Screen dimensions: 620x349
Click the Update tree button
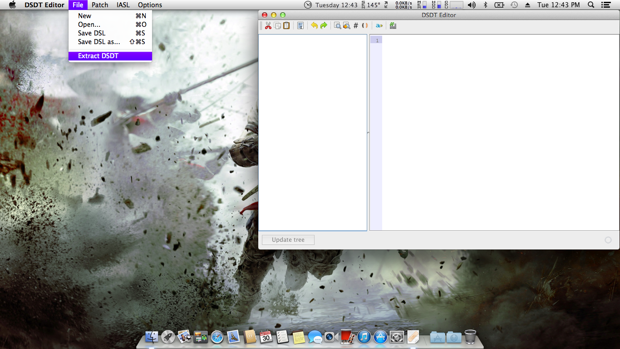click(288, 240)
